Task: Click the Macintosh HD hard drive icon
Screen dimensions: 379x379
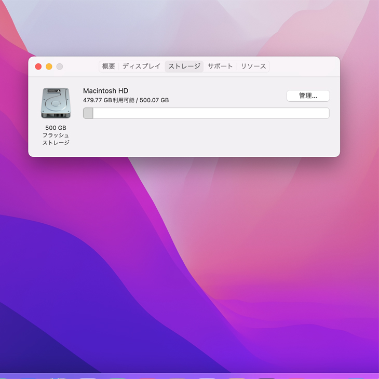Action: [x=56, y=103]
